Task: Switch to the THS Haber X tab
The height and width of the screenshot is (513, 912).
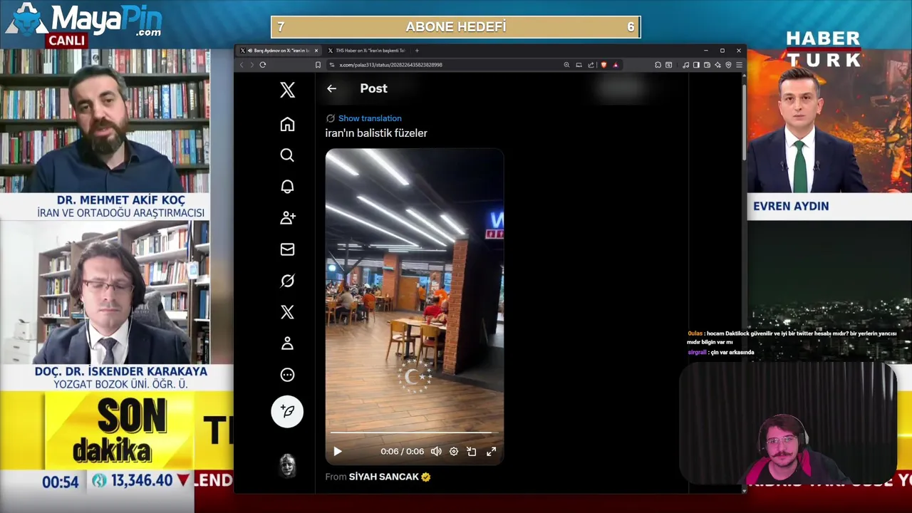Action: (366, 51)
